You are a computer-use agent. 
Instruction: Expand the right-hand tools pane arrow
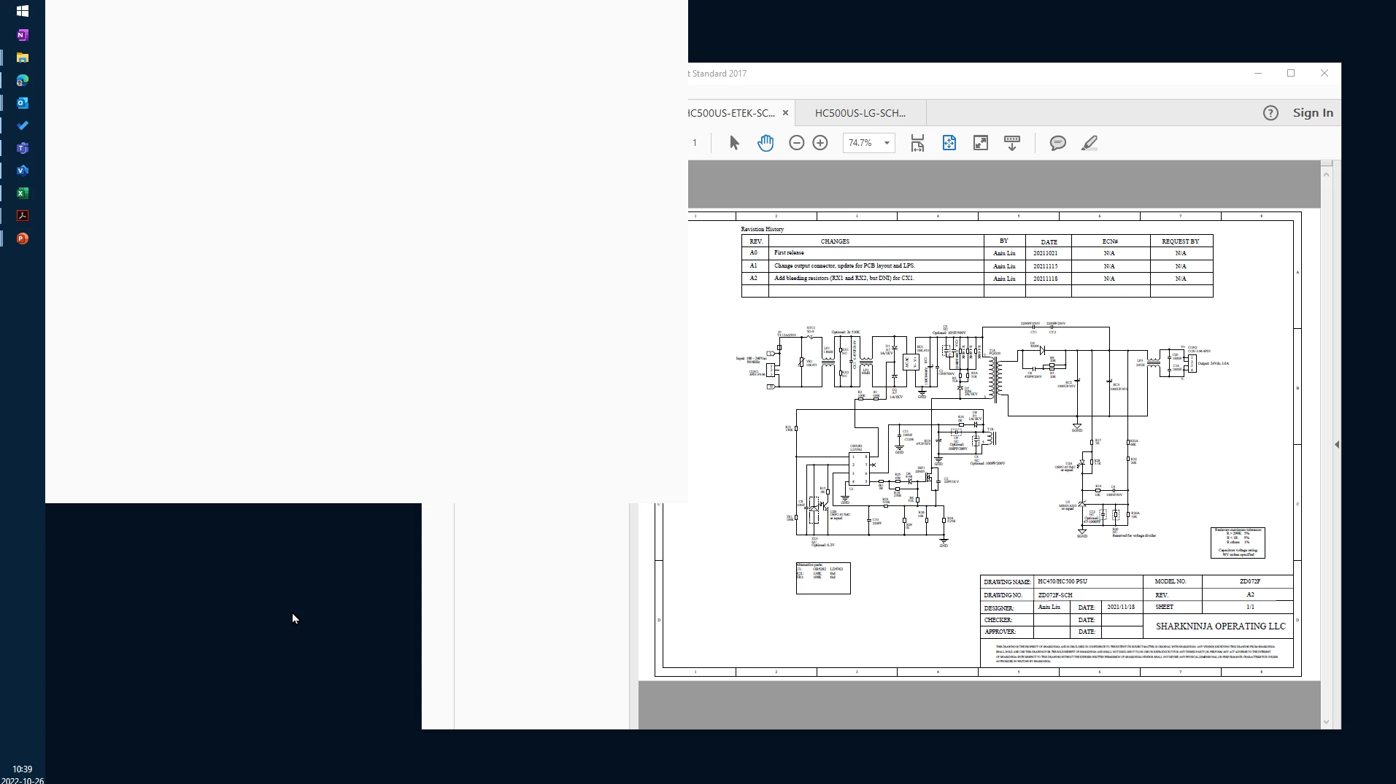(x=1337, y=444)
